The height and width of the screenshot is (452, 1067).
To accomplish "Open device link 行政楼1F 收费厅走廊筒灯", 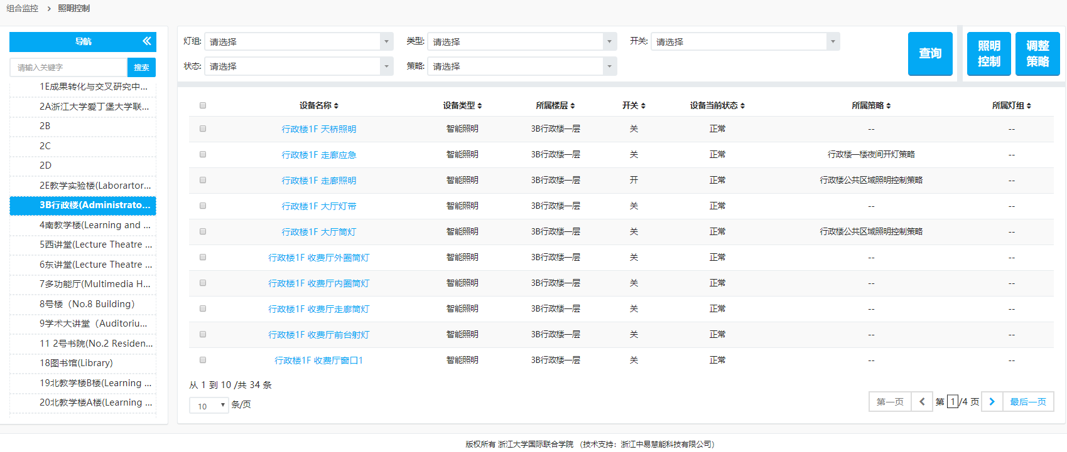I will pyautogui.click(x=319, y=309).
